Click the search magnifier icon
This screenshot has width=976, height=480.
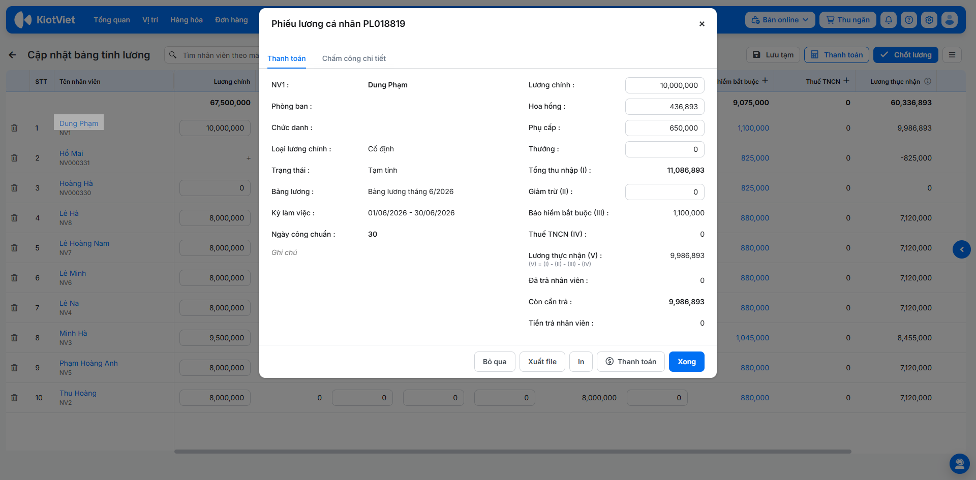click(173, 55)
